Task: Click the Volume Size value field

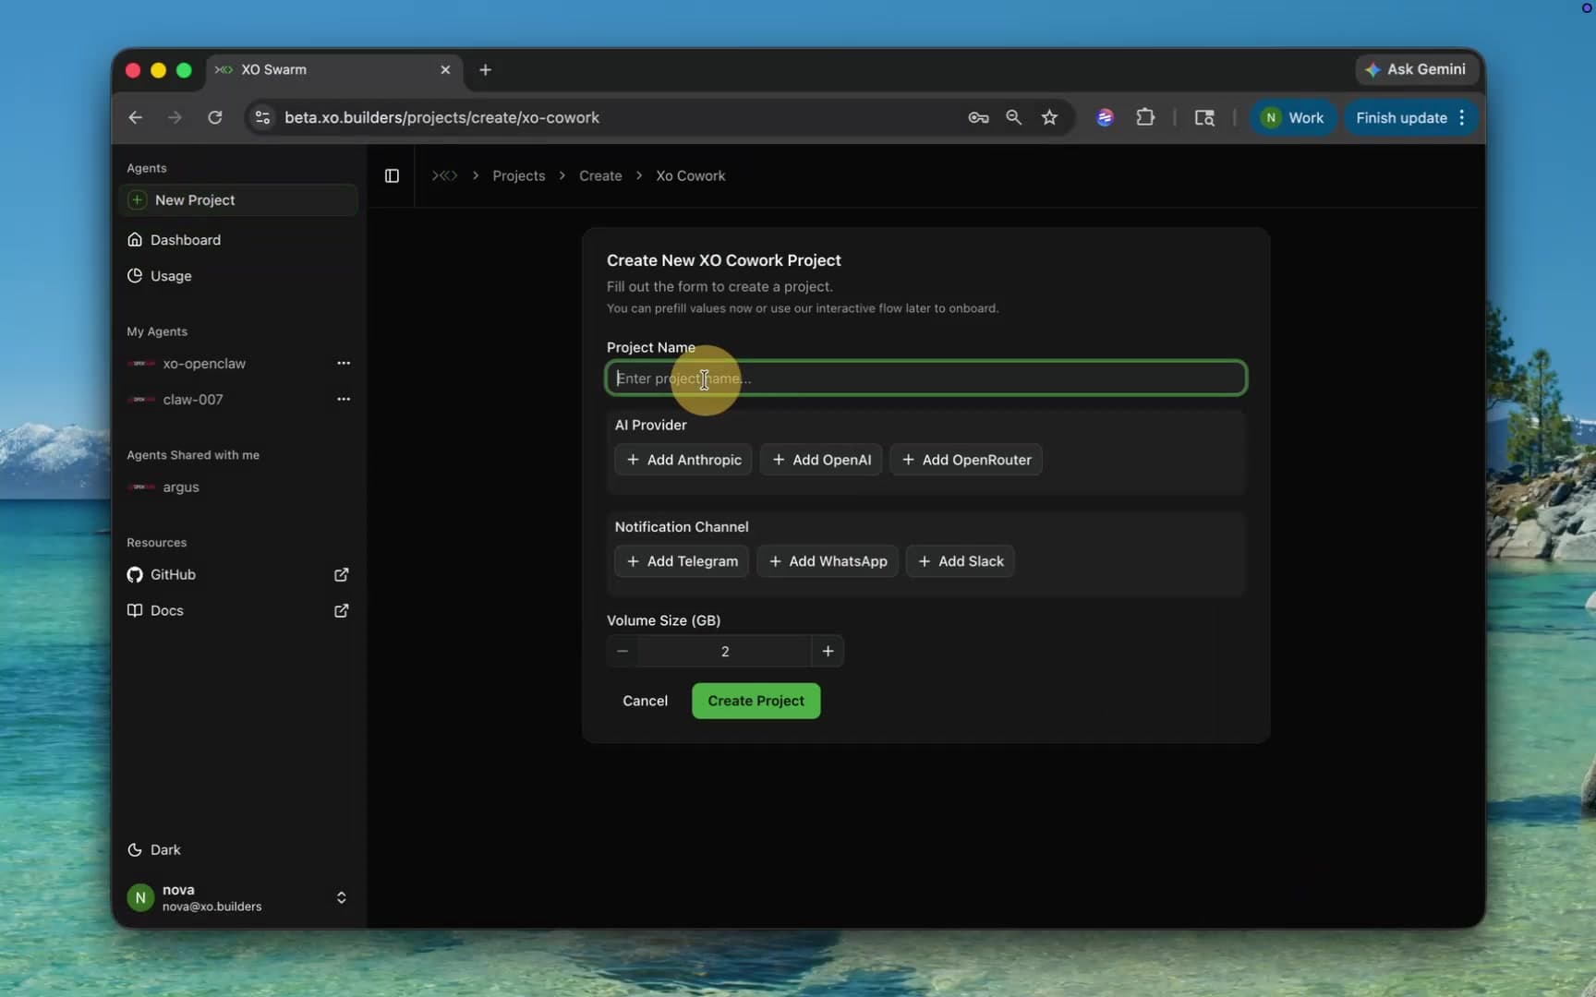Action: pos(725,652)
